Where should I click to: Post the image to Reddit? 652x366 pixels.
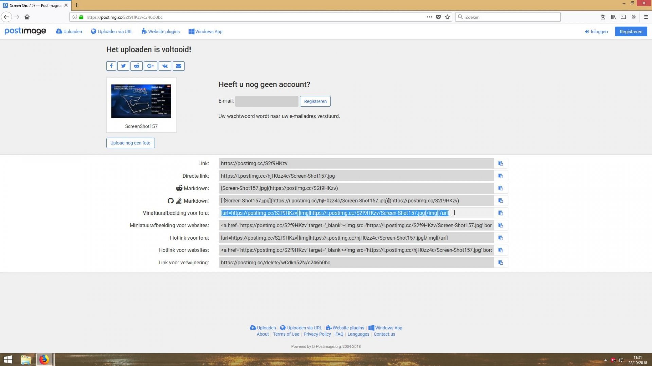[x=137, y=66]
